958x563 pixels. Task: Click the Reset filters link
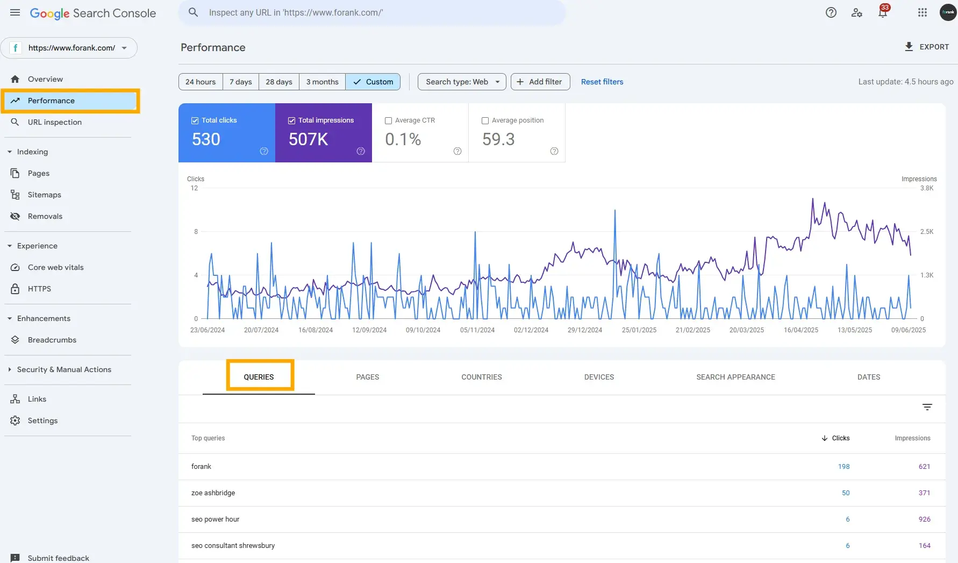click(602, 82)
